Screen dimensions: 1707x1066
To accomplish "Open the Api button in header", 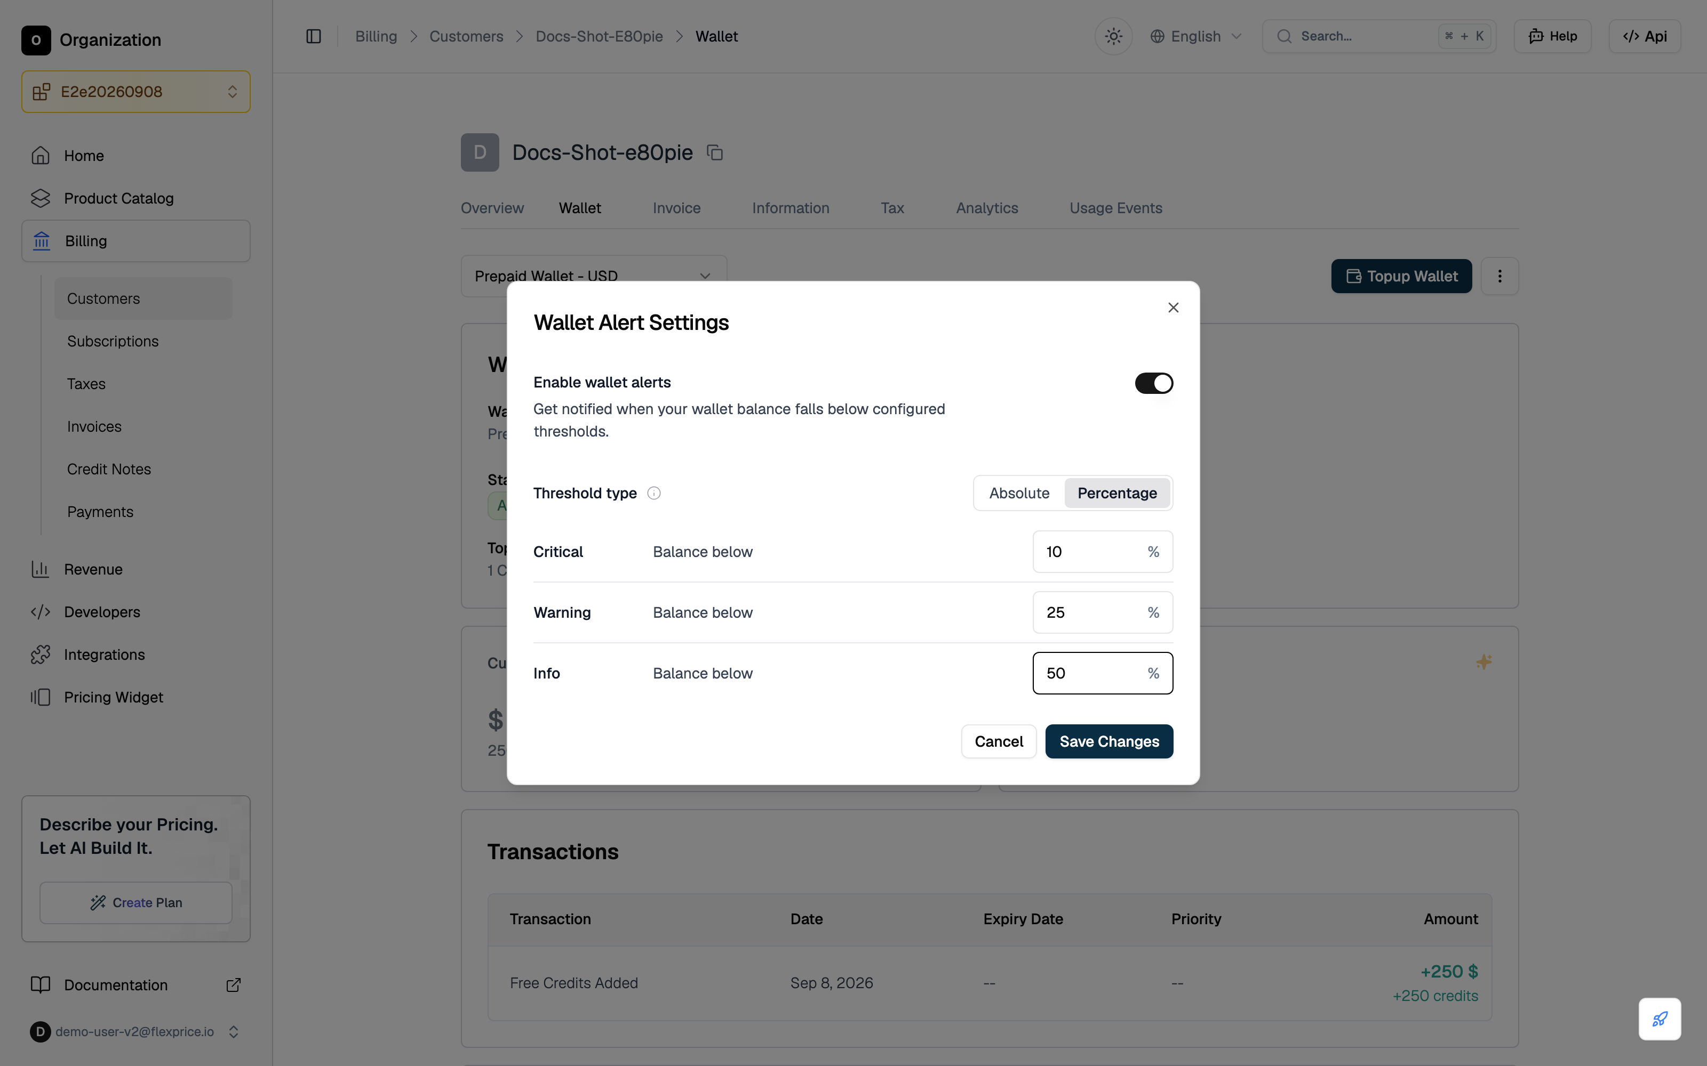I will coord(1644,36).
